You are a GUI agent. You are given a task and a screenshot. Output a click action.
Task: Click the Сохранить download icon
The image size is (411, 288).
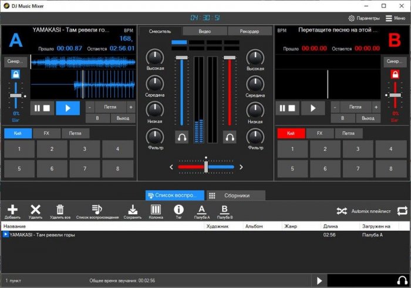pyautogui.click(x=133, y=210)
